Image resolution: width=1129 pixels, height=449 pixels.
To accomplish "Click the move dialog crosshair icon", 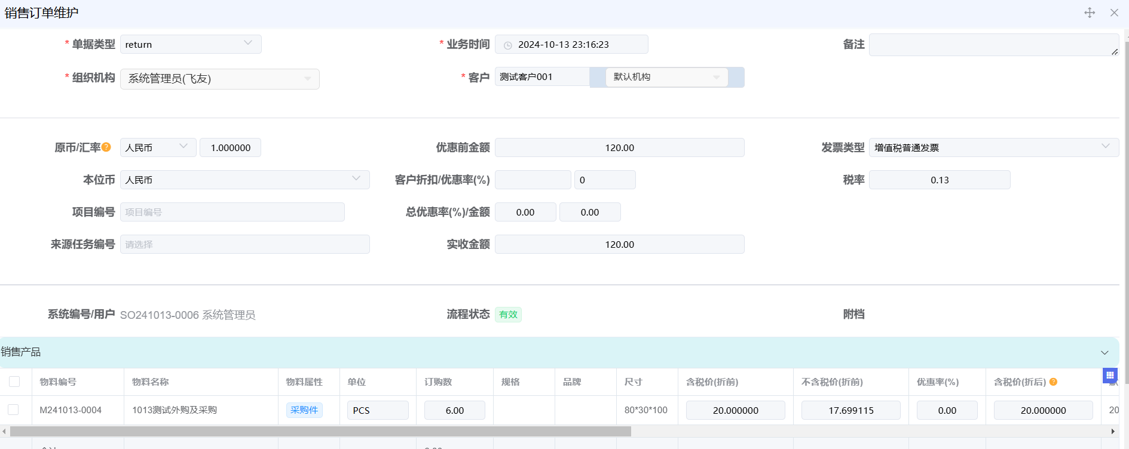I will pos(1090,13).
